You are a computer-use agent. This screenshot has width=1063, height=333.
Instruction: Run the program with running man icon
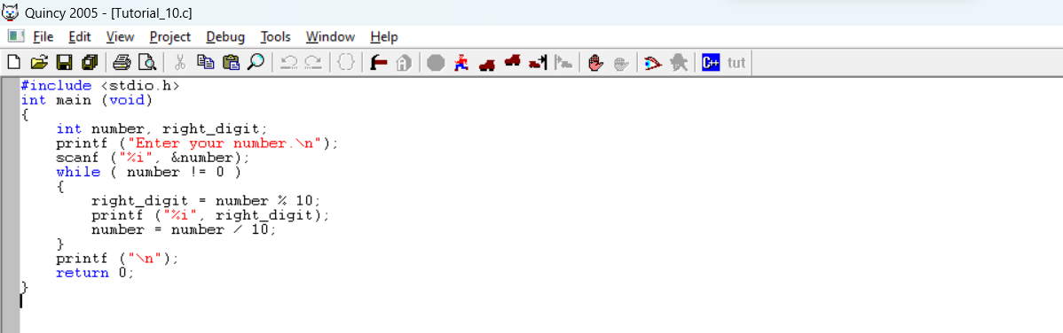point(461,63)
